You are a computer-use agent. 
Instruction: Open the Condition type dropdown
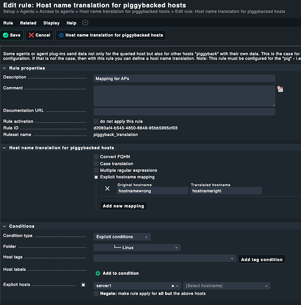(x=122, y=237)
